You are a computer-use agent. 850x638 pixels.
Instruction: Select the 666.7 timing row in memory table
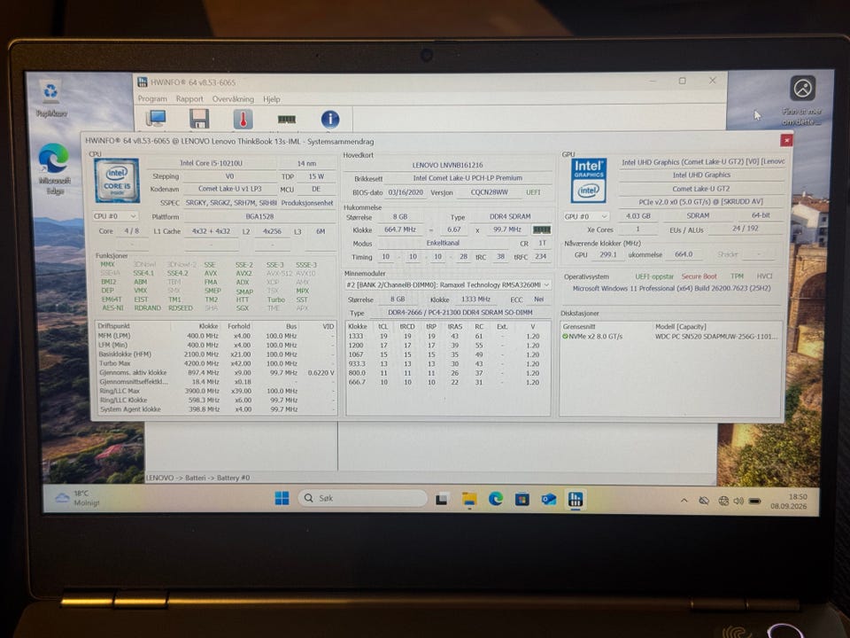(x=447, y=382)
